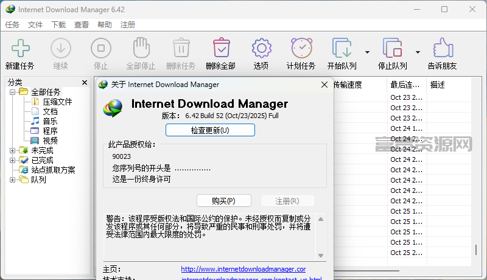Click the 开始队列 start queue icon
487x280 pixels.
[342, 48]
